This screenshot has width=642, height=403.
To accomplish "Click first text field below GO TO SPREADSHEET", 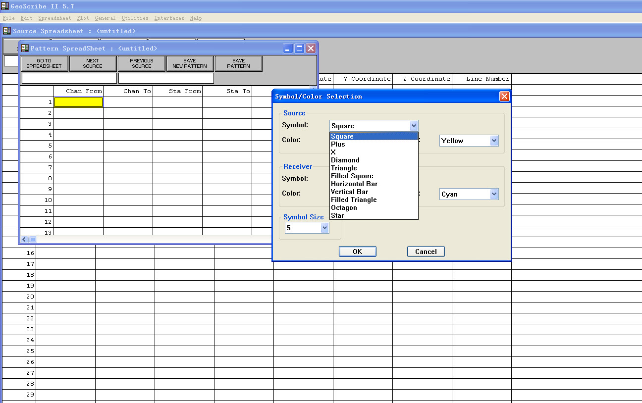I will point(69,78).
